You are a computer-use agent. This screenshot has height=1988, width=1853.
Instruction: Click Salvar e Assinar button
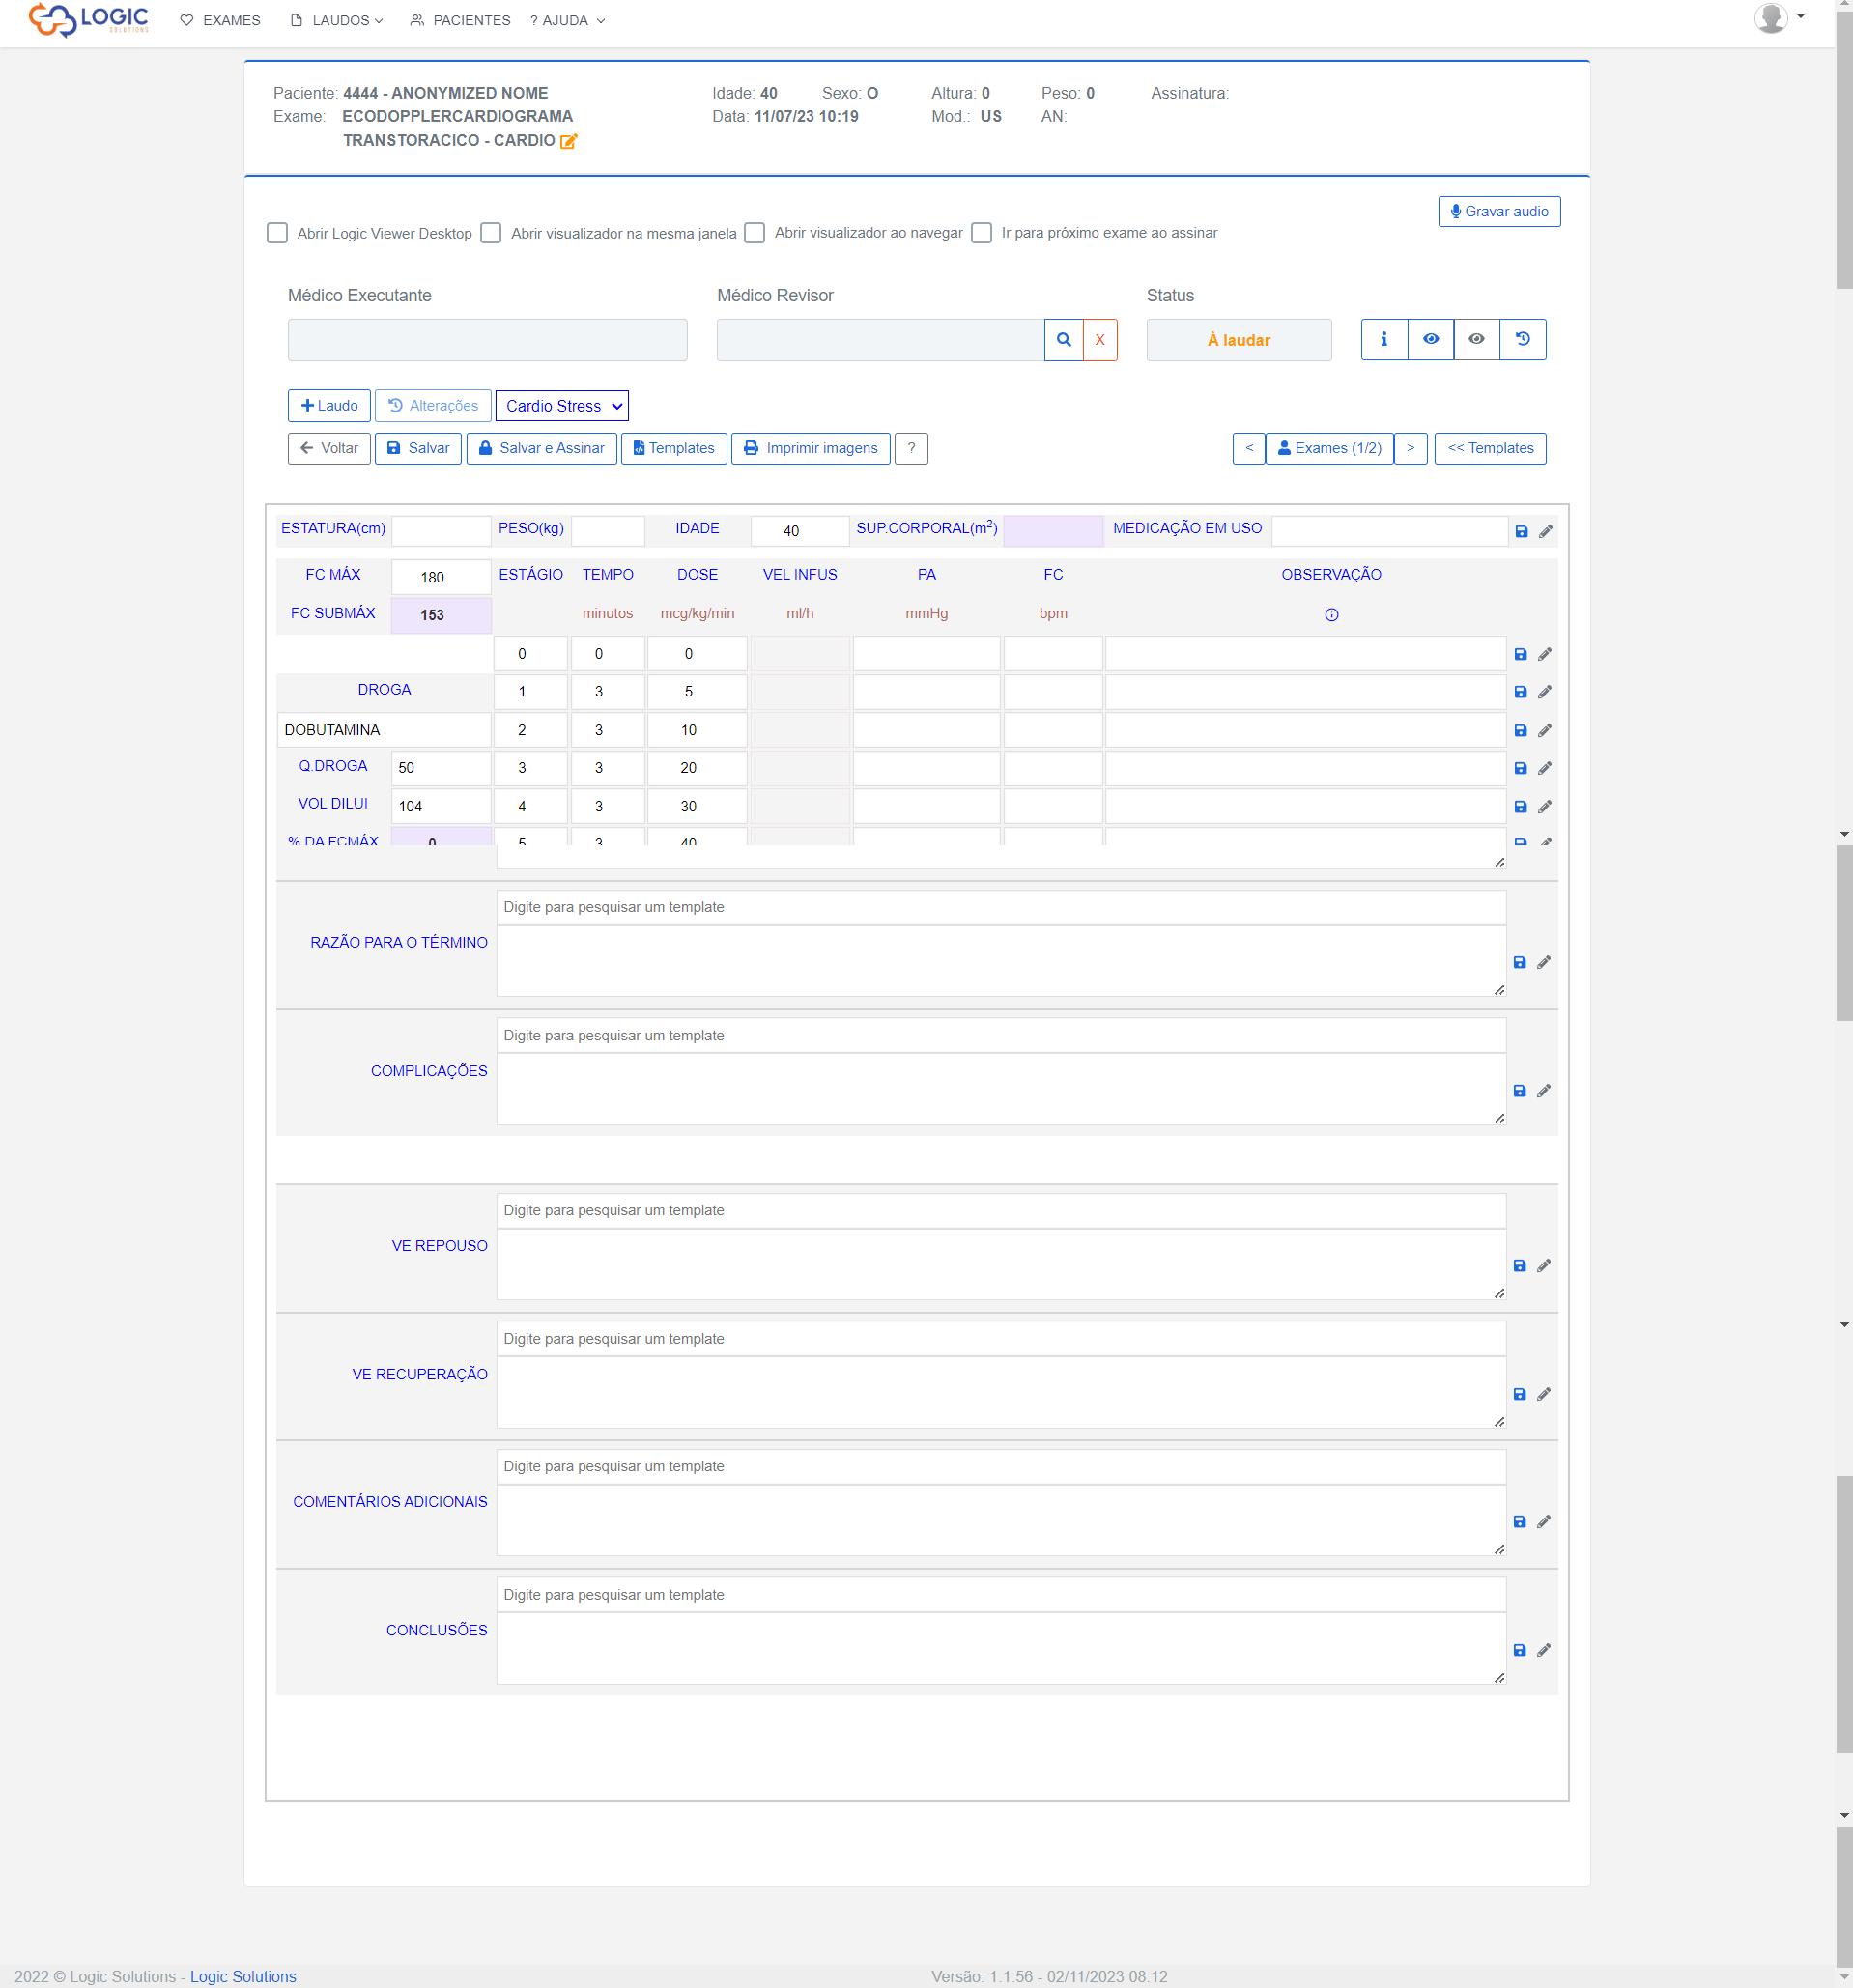point(541,448)
